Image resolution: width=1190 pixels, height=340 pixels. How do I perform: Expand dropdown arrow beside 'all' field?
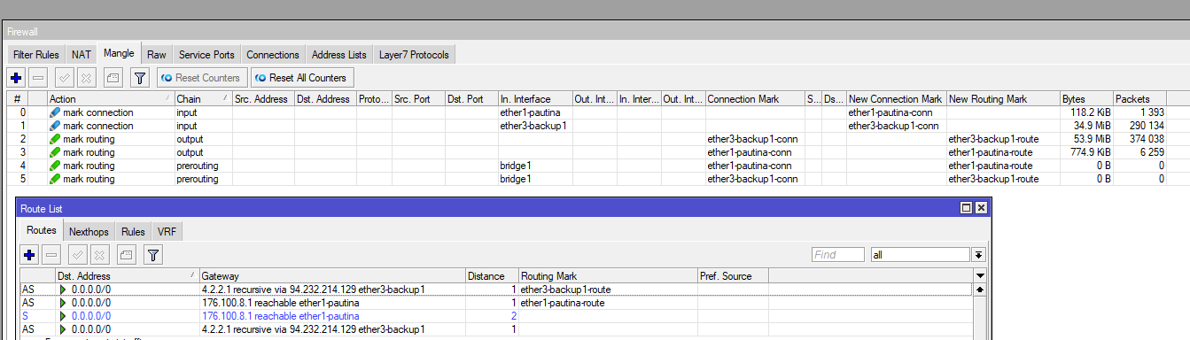[979, 255]
